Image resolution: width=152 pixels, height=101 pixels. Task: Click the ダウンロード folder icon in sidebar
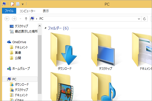[x=12, y=84]
